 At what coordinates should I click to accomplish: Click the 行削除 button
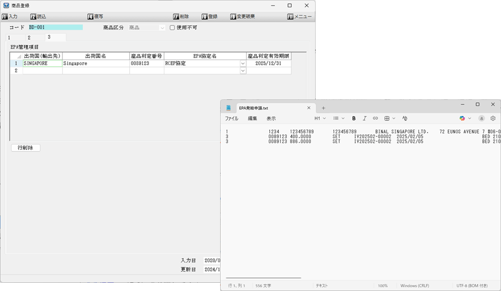(25, 148)
